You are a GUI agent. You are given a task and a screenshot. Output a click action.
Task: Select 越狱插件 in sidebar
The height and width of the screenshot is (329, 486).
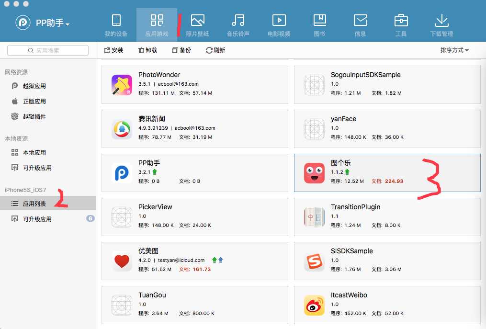pos(34,116)
